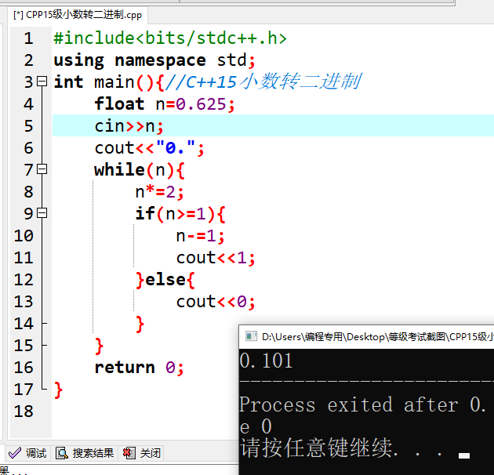Click the 'using namespace std;' line
Screen dimensions: 494x475
click(x=154, y=60)
